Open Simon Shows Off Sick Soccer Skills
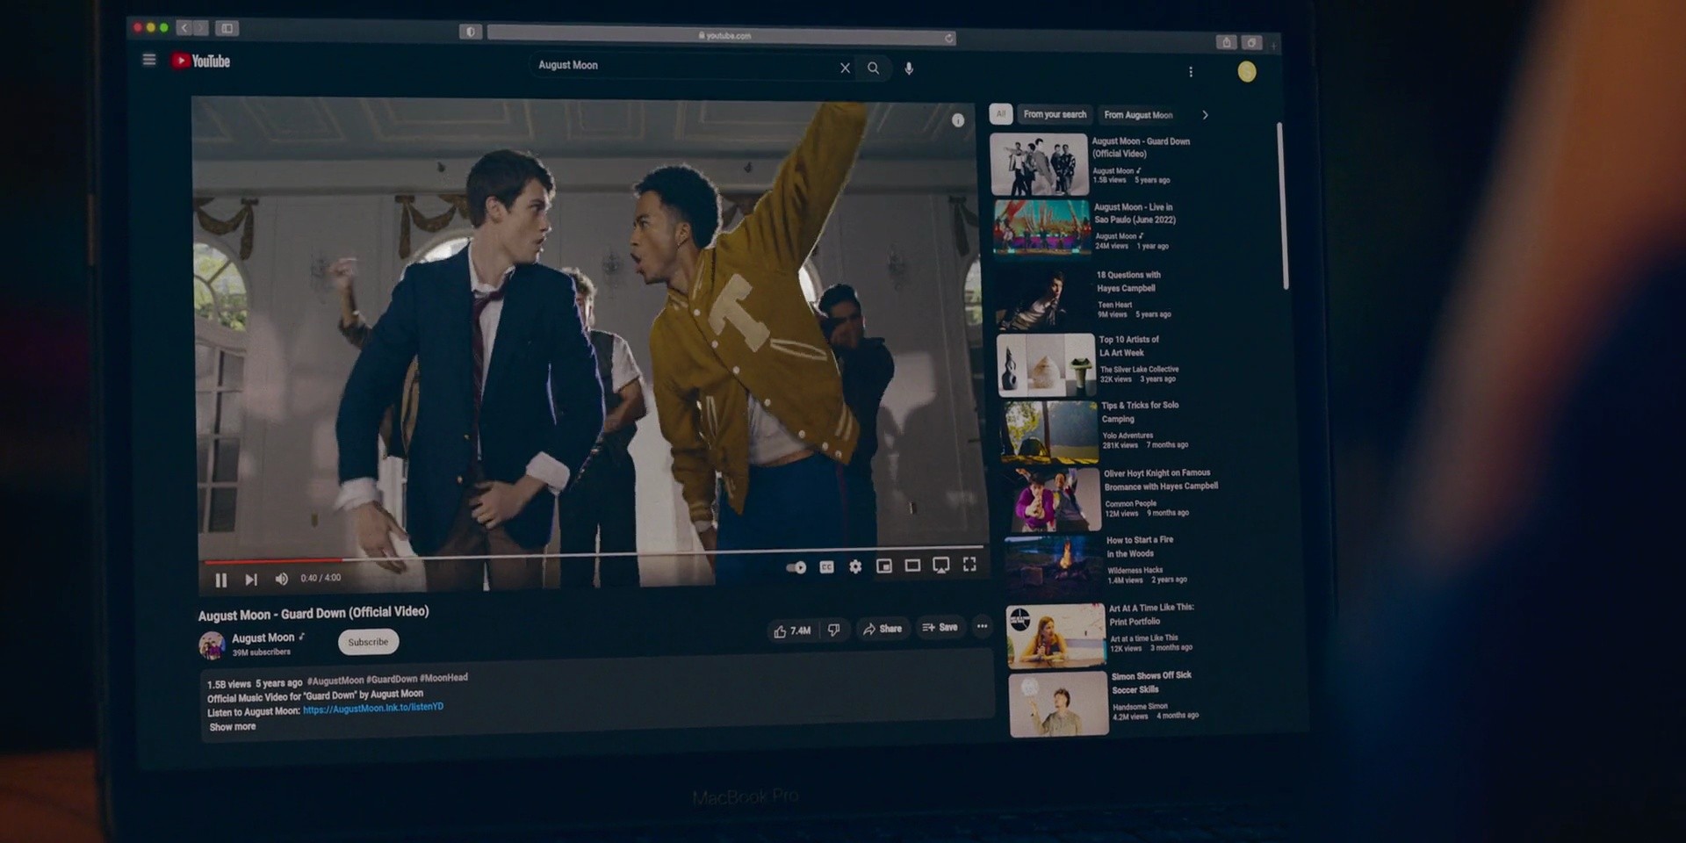The image size is (1686, 843). point(1151,682)
